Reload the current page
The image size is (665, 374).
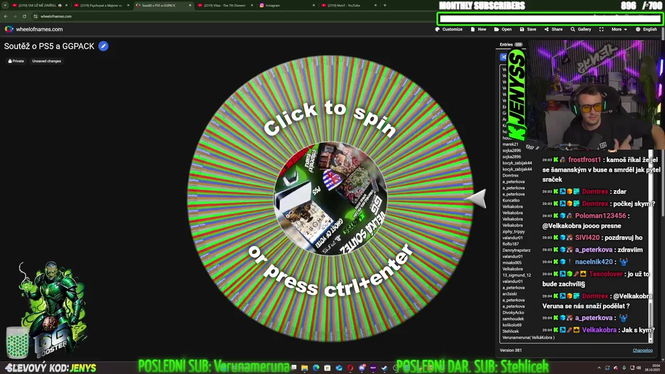(24, 16)
